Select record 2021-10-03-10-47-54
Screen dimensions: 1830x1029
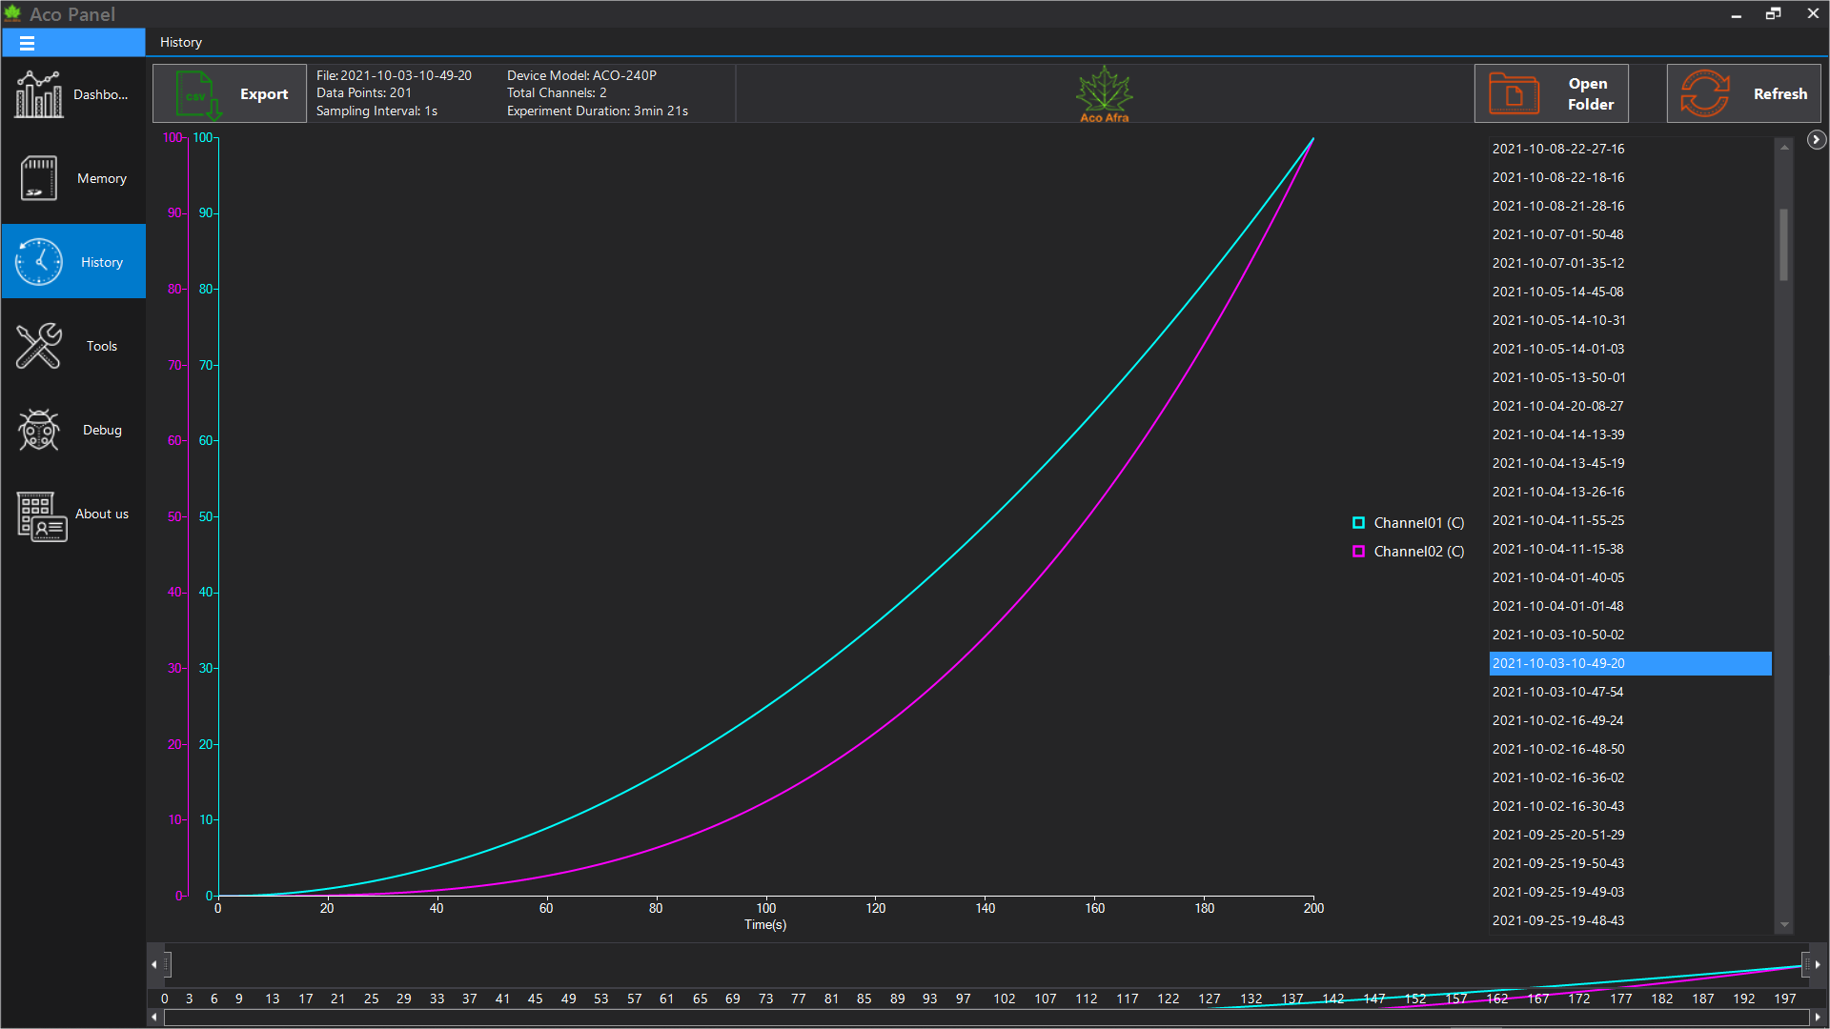point(1630,692)
